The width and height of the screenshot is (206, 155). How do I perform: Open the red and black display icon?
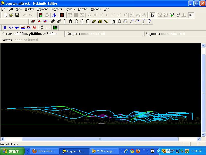pyautogui.click(x=62, y=15)
